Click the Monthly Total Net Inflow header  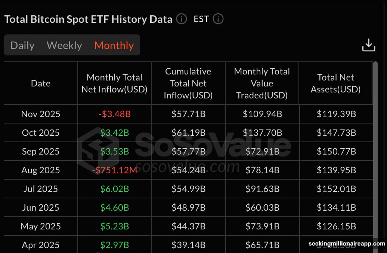(114, 83)
